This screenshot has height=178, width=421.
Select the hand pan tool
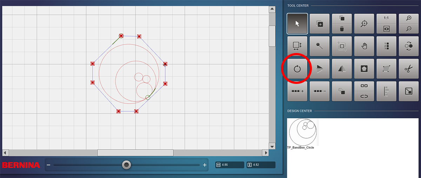pos(364,46)
